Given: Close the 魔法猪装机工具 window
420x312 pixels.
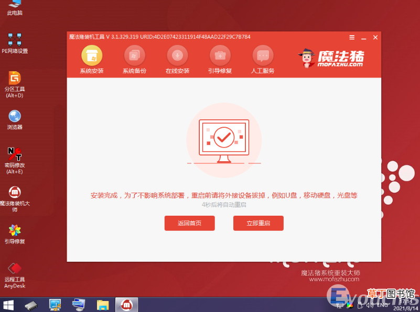Looking at the screenshot, I should click(375, 37).
